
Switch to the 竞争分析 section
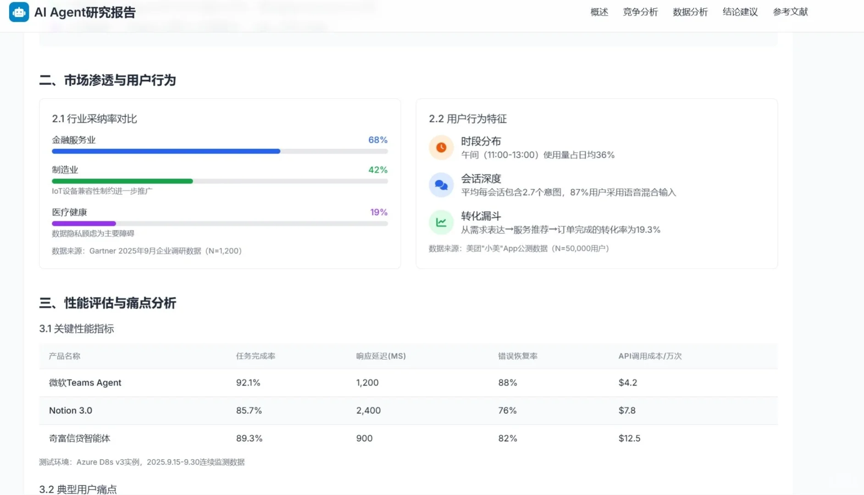(x=640, y=12)
